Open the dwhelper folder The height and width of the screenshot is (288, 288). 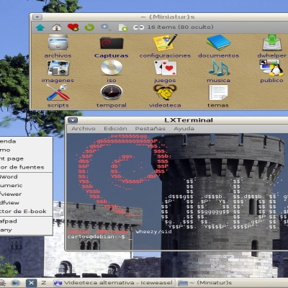pos(271,46)
